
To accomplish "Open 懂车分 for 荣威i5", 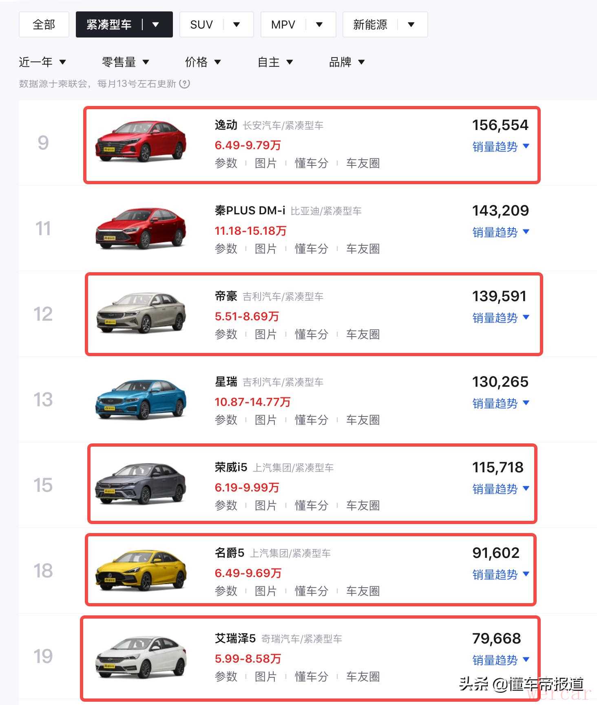I will point(312,506).
